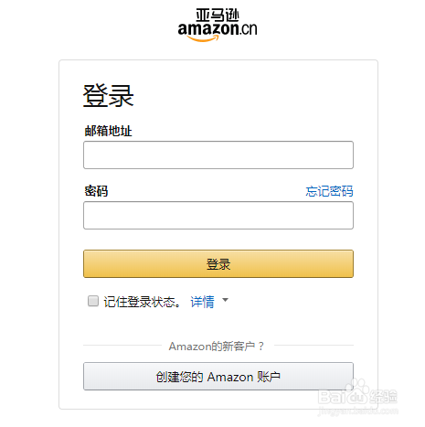Click the orange smile arrow under amazon

point(203,38)
